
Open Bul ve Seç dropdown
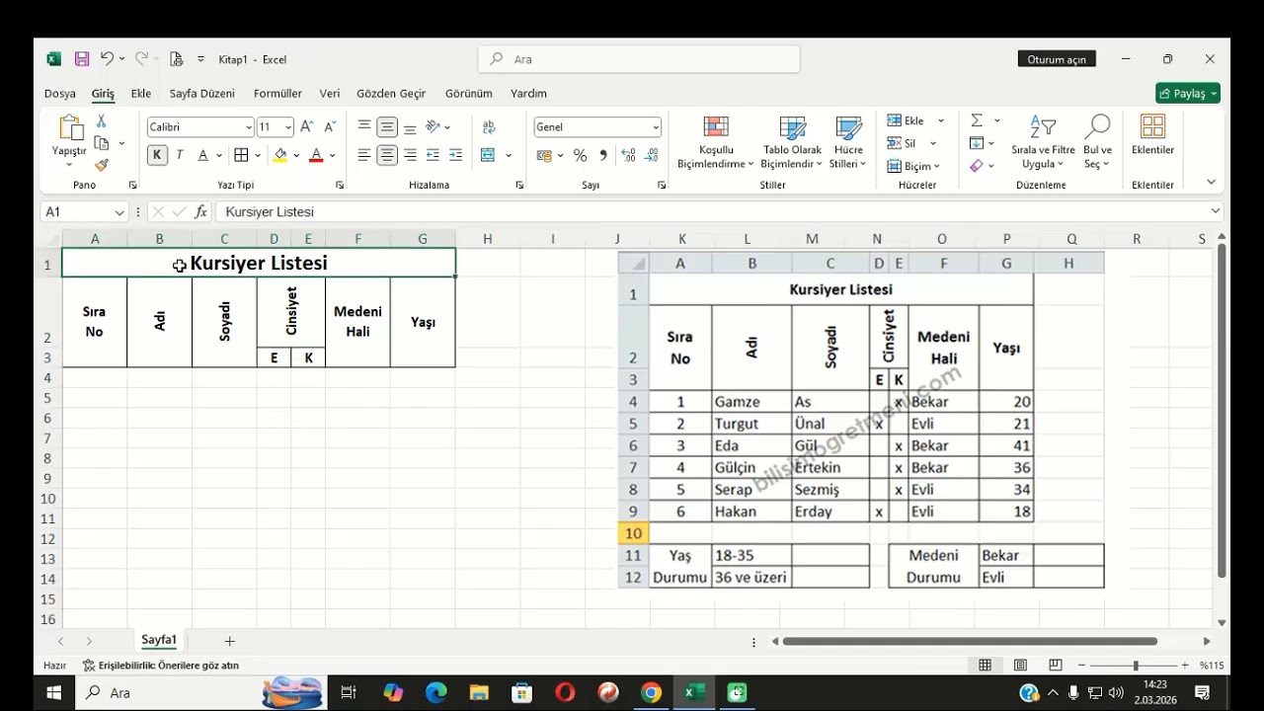[1098, 143]
